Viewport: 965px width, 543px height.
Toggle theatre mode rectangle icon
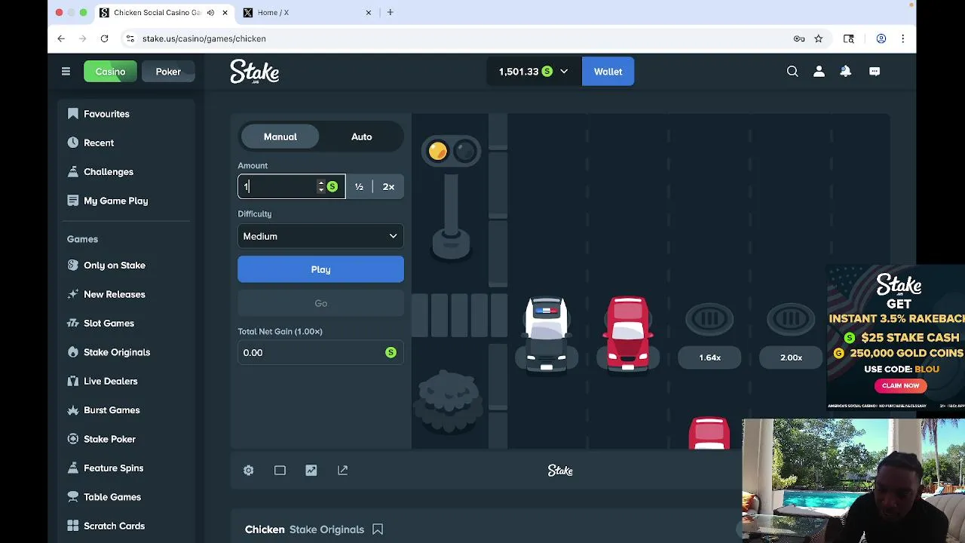point(280,471)
